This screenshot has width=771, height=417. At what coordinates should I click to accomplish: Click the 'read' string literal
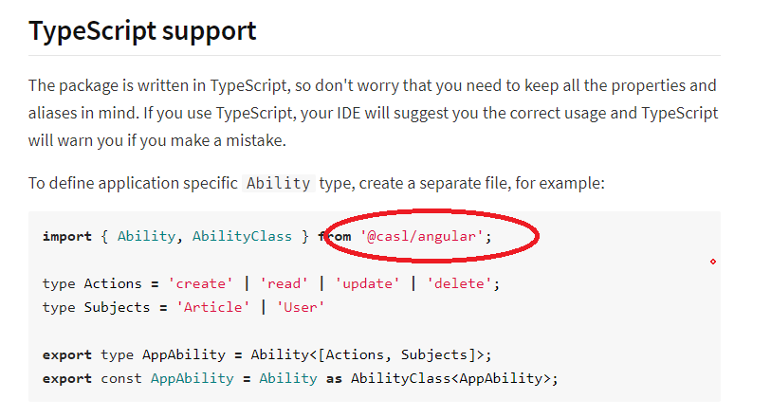(x=284, y=283)
